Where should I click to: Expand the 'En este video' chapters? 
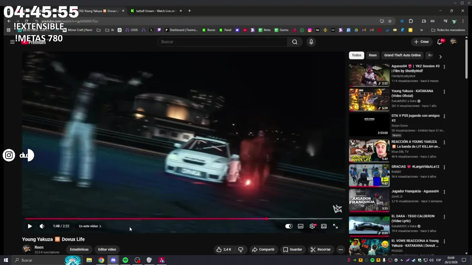click(x=90, y=226)
